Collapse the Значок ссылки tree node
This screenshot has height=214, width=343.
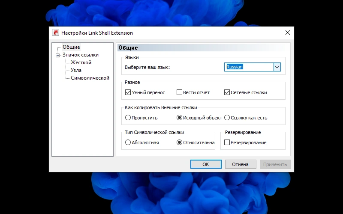click(x=57, y=55)
